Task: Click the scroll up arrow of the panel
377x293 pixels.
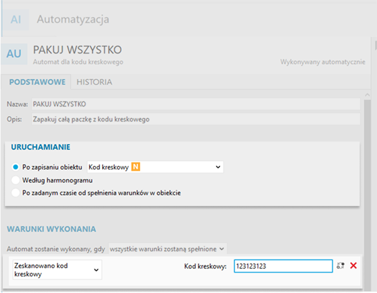Action: click(x=367, y=95)
